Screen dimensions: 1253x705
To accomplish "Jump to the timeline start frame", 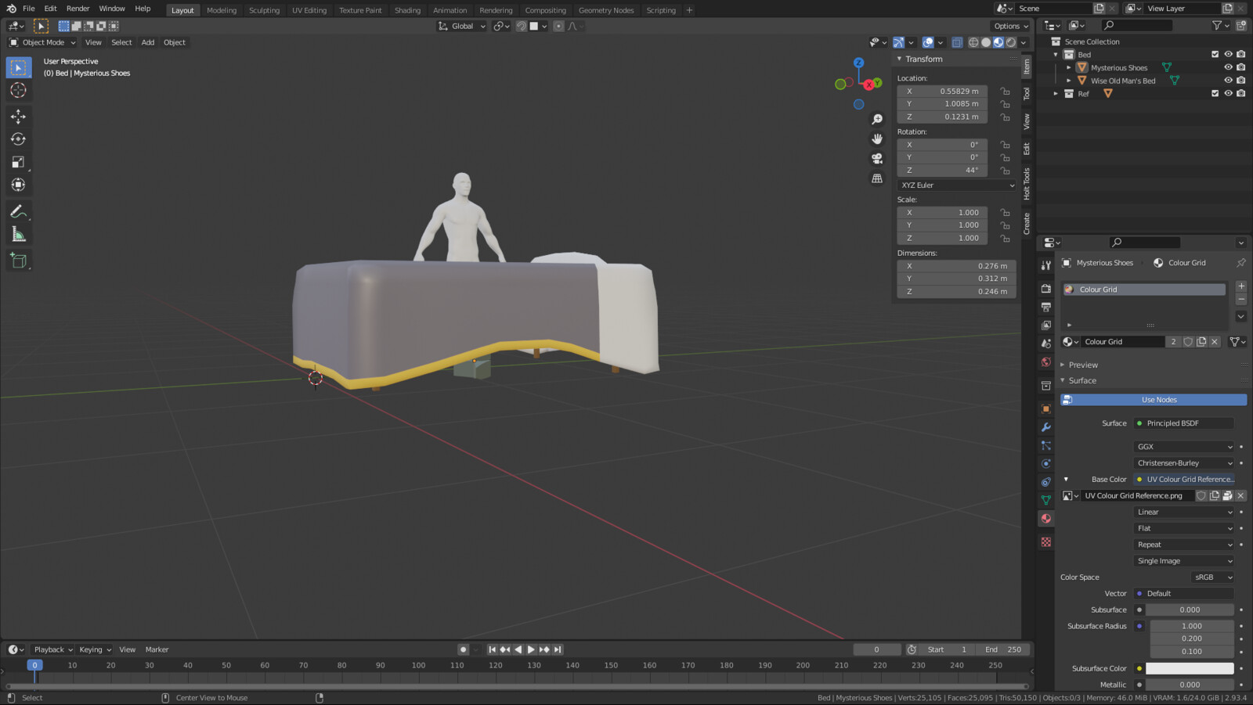I will pyautogui.click(x=492, y=649).
